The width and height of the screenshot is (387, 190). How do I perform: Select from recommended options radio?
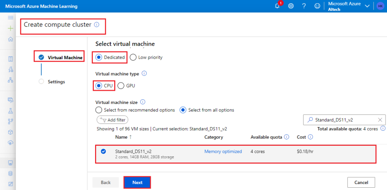[x=99, y=110]
